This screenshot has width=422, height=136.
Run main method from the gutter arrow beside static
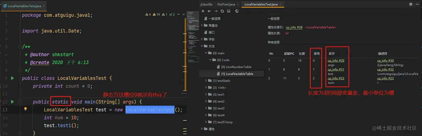click(x=12, y=102)
